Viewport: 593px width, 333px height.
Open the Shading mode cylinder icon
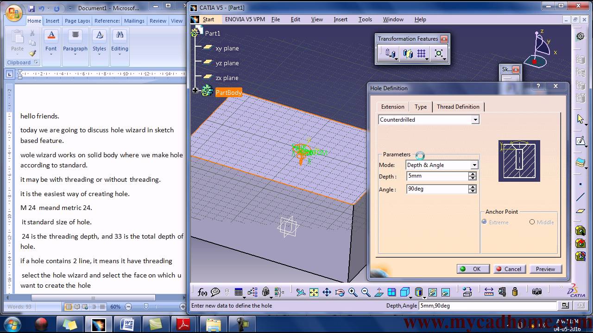click(418, 292)
